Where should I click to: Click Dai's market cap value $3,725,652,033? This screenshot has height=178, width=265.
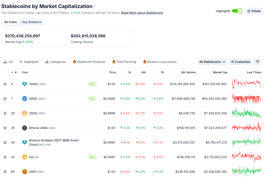coord(216,157)
